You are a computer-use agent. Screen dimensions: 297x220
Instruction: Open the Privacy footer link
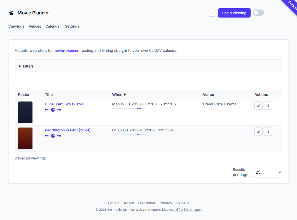[166, 203]
